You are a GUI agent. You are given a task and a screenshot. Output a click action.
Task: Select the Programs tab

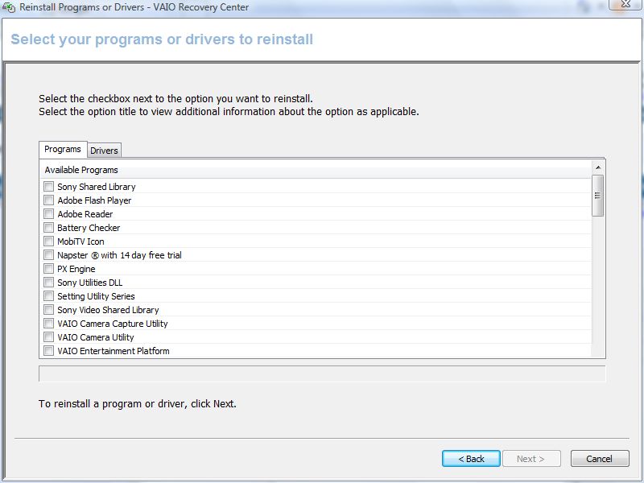[63, 149]
